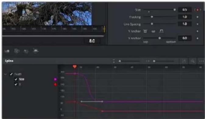Click the fourth icon in the tool toolbar
Viewport: 205px width, 119px height.
click(x=36, y=51)
